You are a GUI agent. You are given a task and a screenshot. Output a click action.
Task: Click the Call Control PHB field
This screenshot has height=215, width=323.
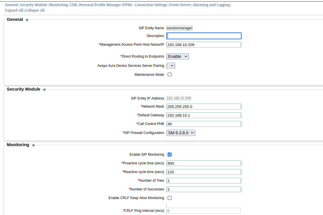204,124
